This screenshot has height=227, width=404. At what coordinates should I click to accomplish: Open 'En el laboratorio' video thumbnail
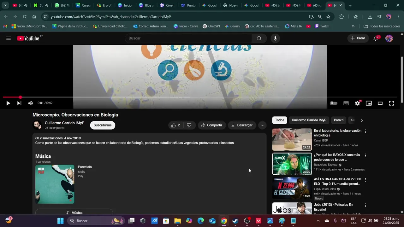coord(292,139)
